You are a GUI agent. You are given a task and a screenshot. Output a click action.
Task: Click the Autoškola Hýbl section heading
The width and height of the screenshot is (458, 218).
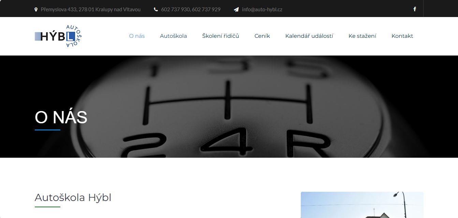[73, 198]
